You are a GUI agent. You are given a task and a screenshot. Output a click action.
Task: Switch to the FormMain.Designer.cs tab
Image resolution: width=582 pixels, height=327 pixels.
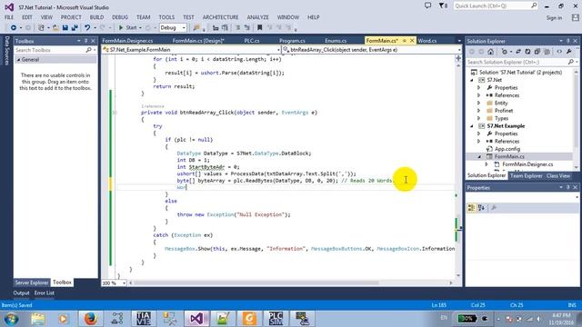click(127, 41)
